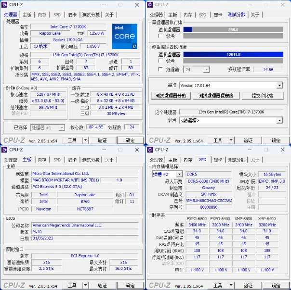
Task: Open the 插槽 #2 memory slot dropdown
Action: click(179, 174)
